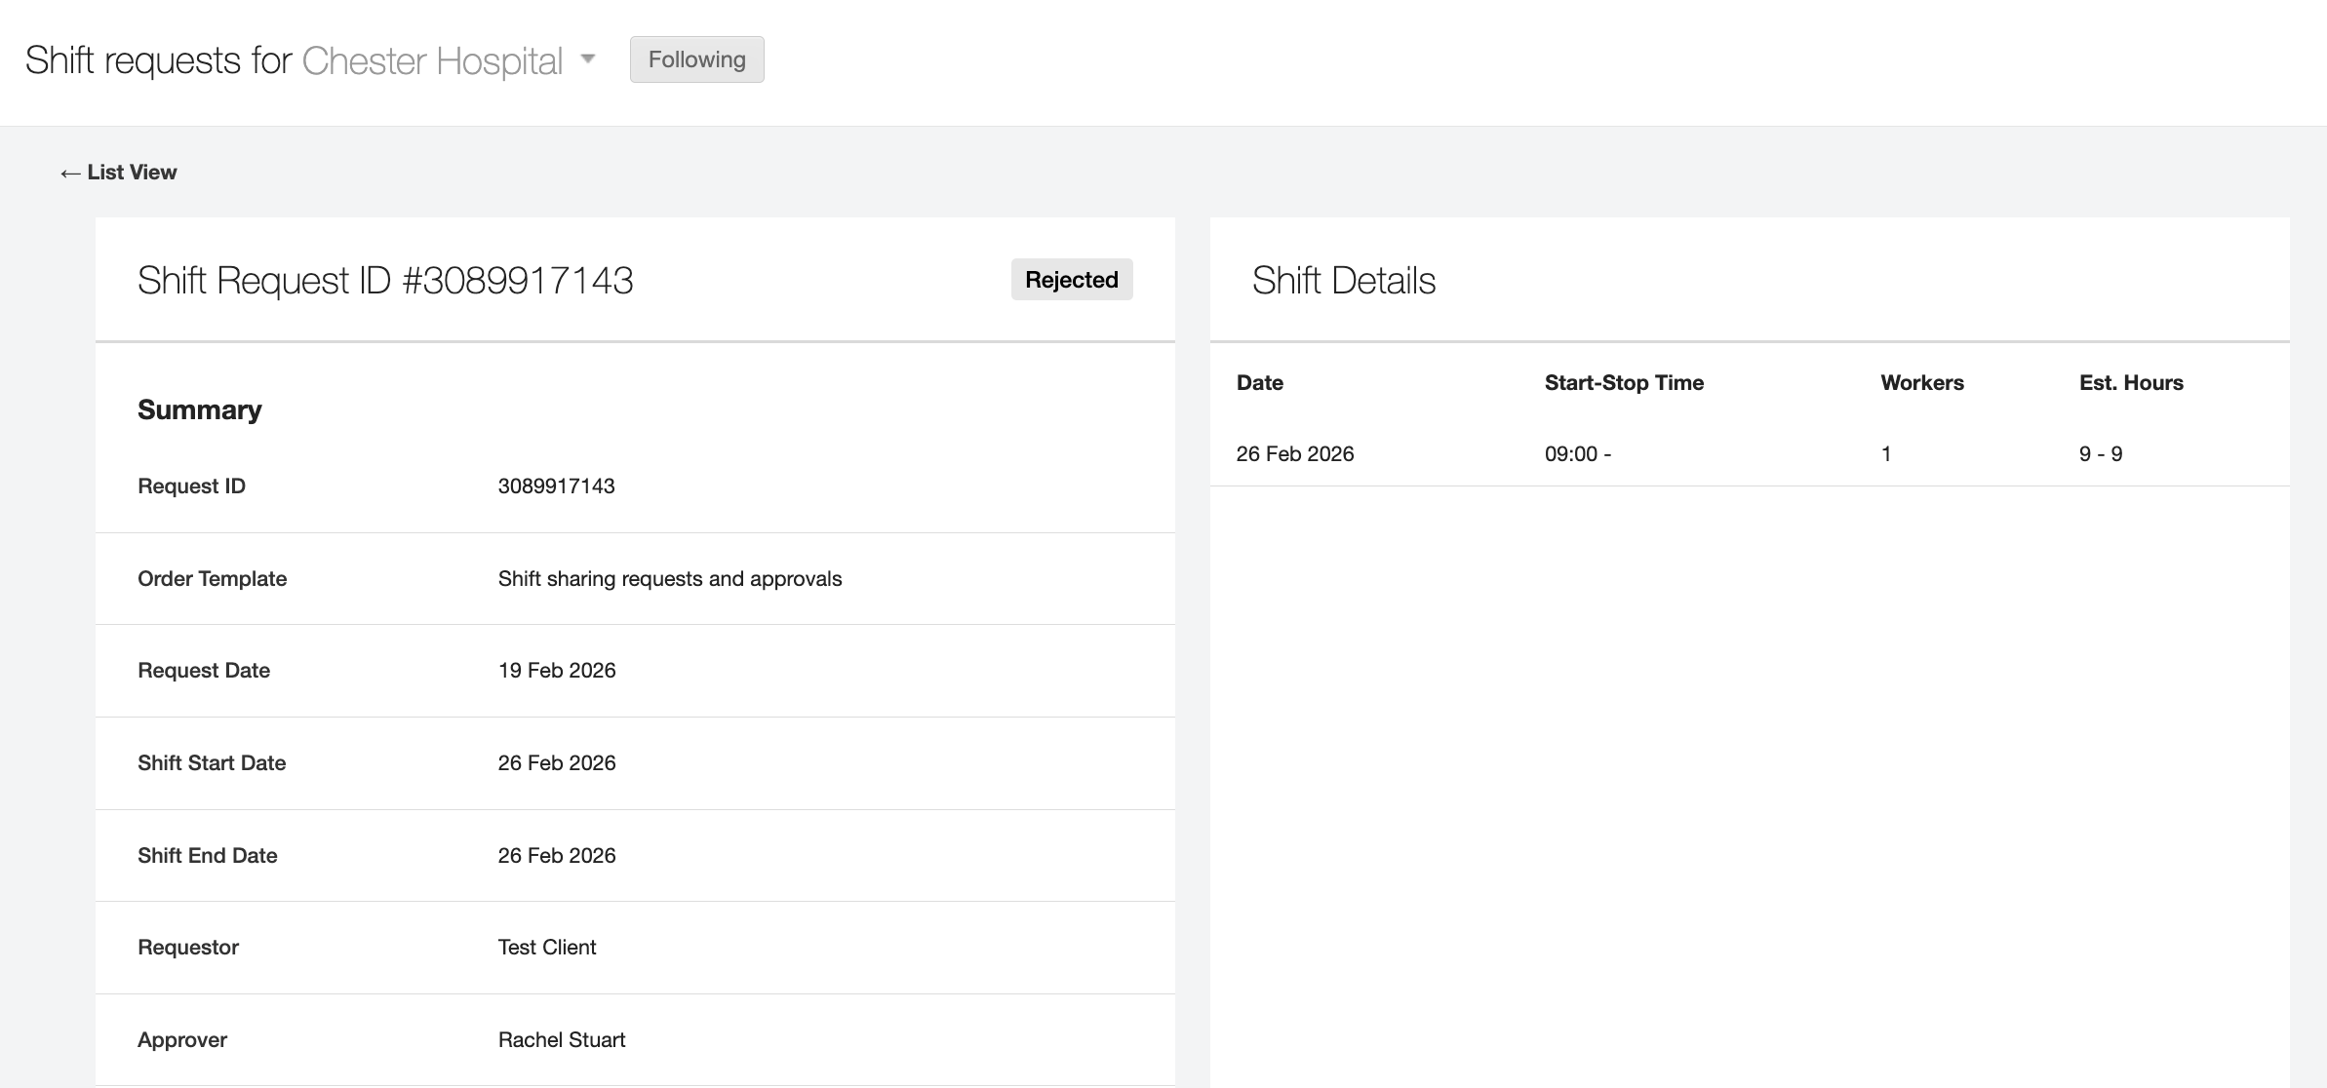This screenshot has width=2327, height=1088.
Task: Select approver Rachel Stuart
Action: [x=562, y=1039]
